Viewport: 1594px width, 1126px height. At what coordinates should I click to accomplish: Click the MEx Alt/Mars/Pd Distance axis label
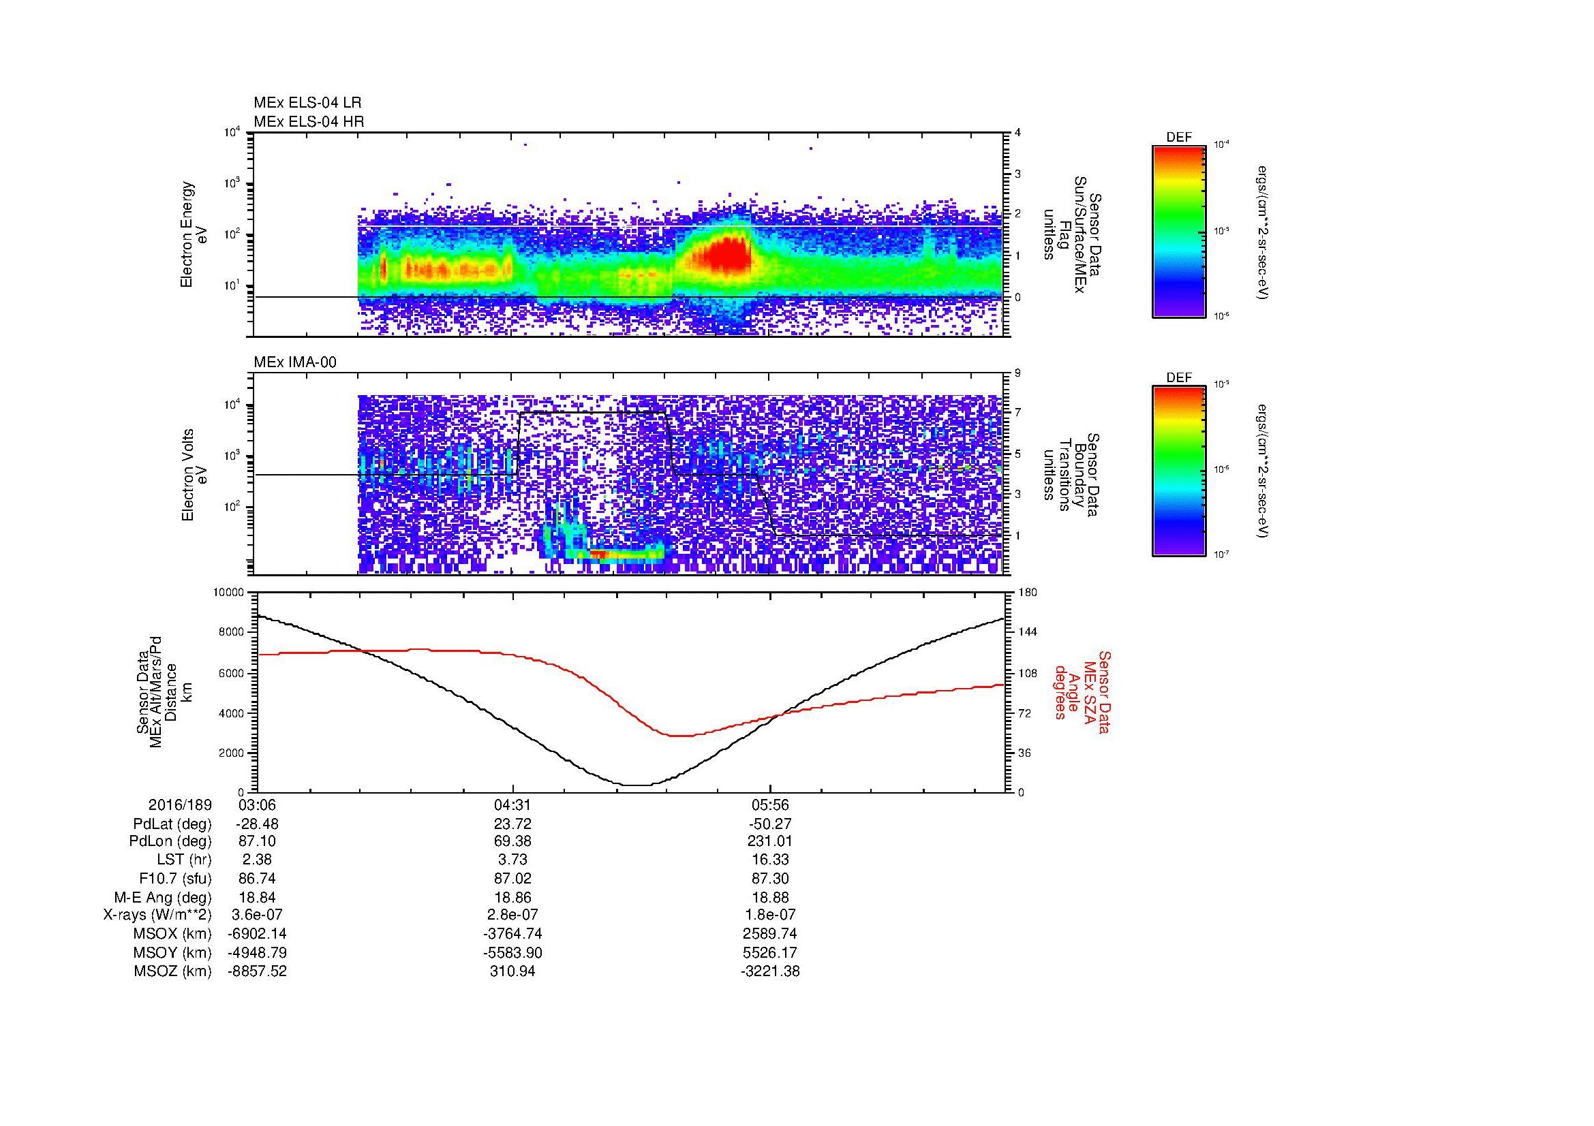164,691
